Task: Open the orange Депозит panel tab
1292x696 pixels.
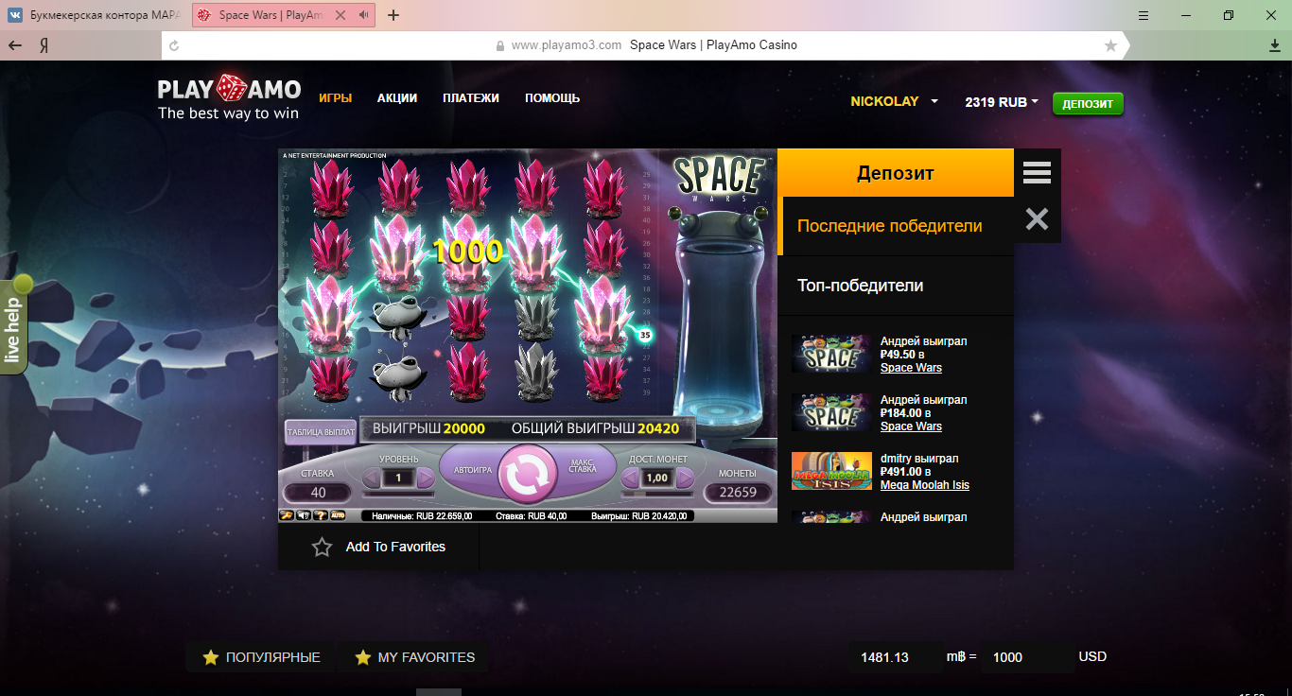Action: pos(896,173)
